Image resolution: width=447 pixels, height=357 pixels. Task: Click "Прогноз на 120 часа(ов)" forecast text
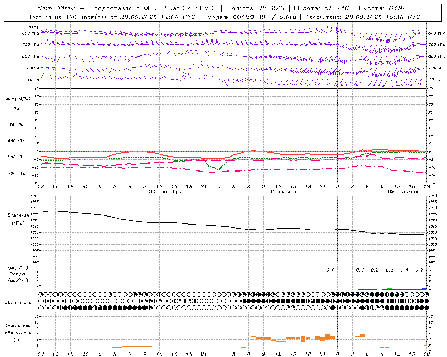tap(67, 17)
